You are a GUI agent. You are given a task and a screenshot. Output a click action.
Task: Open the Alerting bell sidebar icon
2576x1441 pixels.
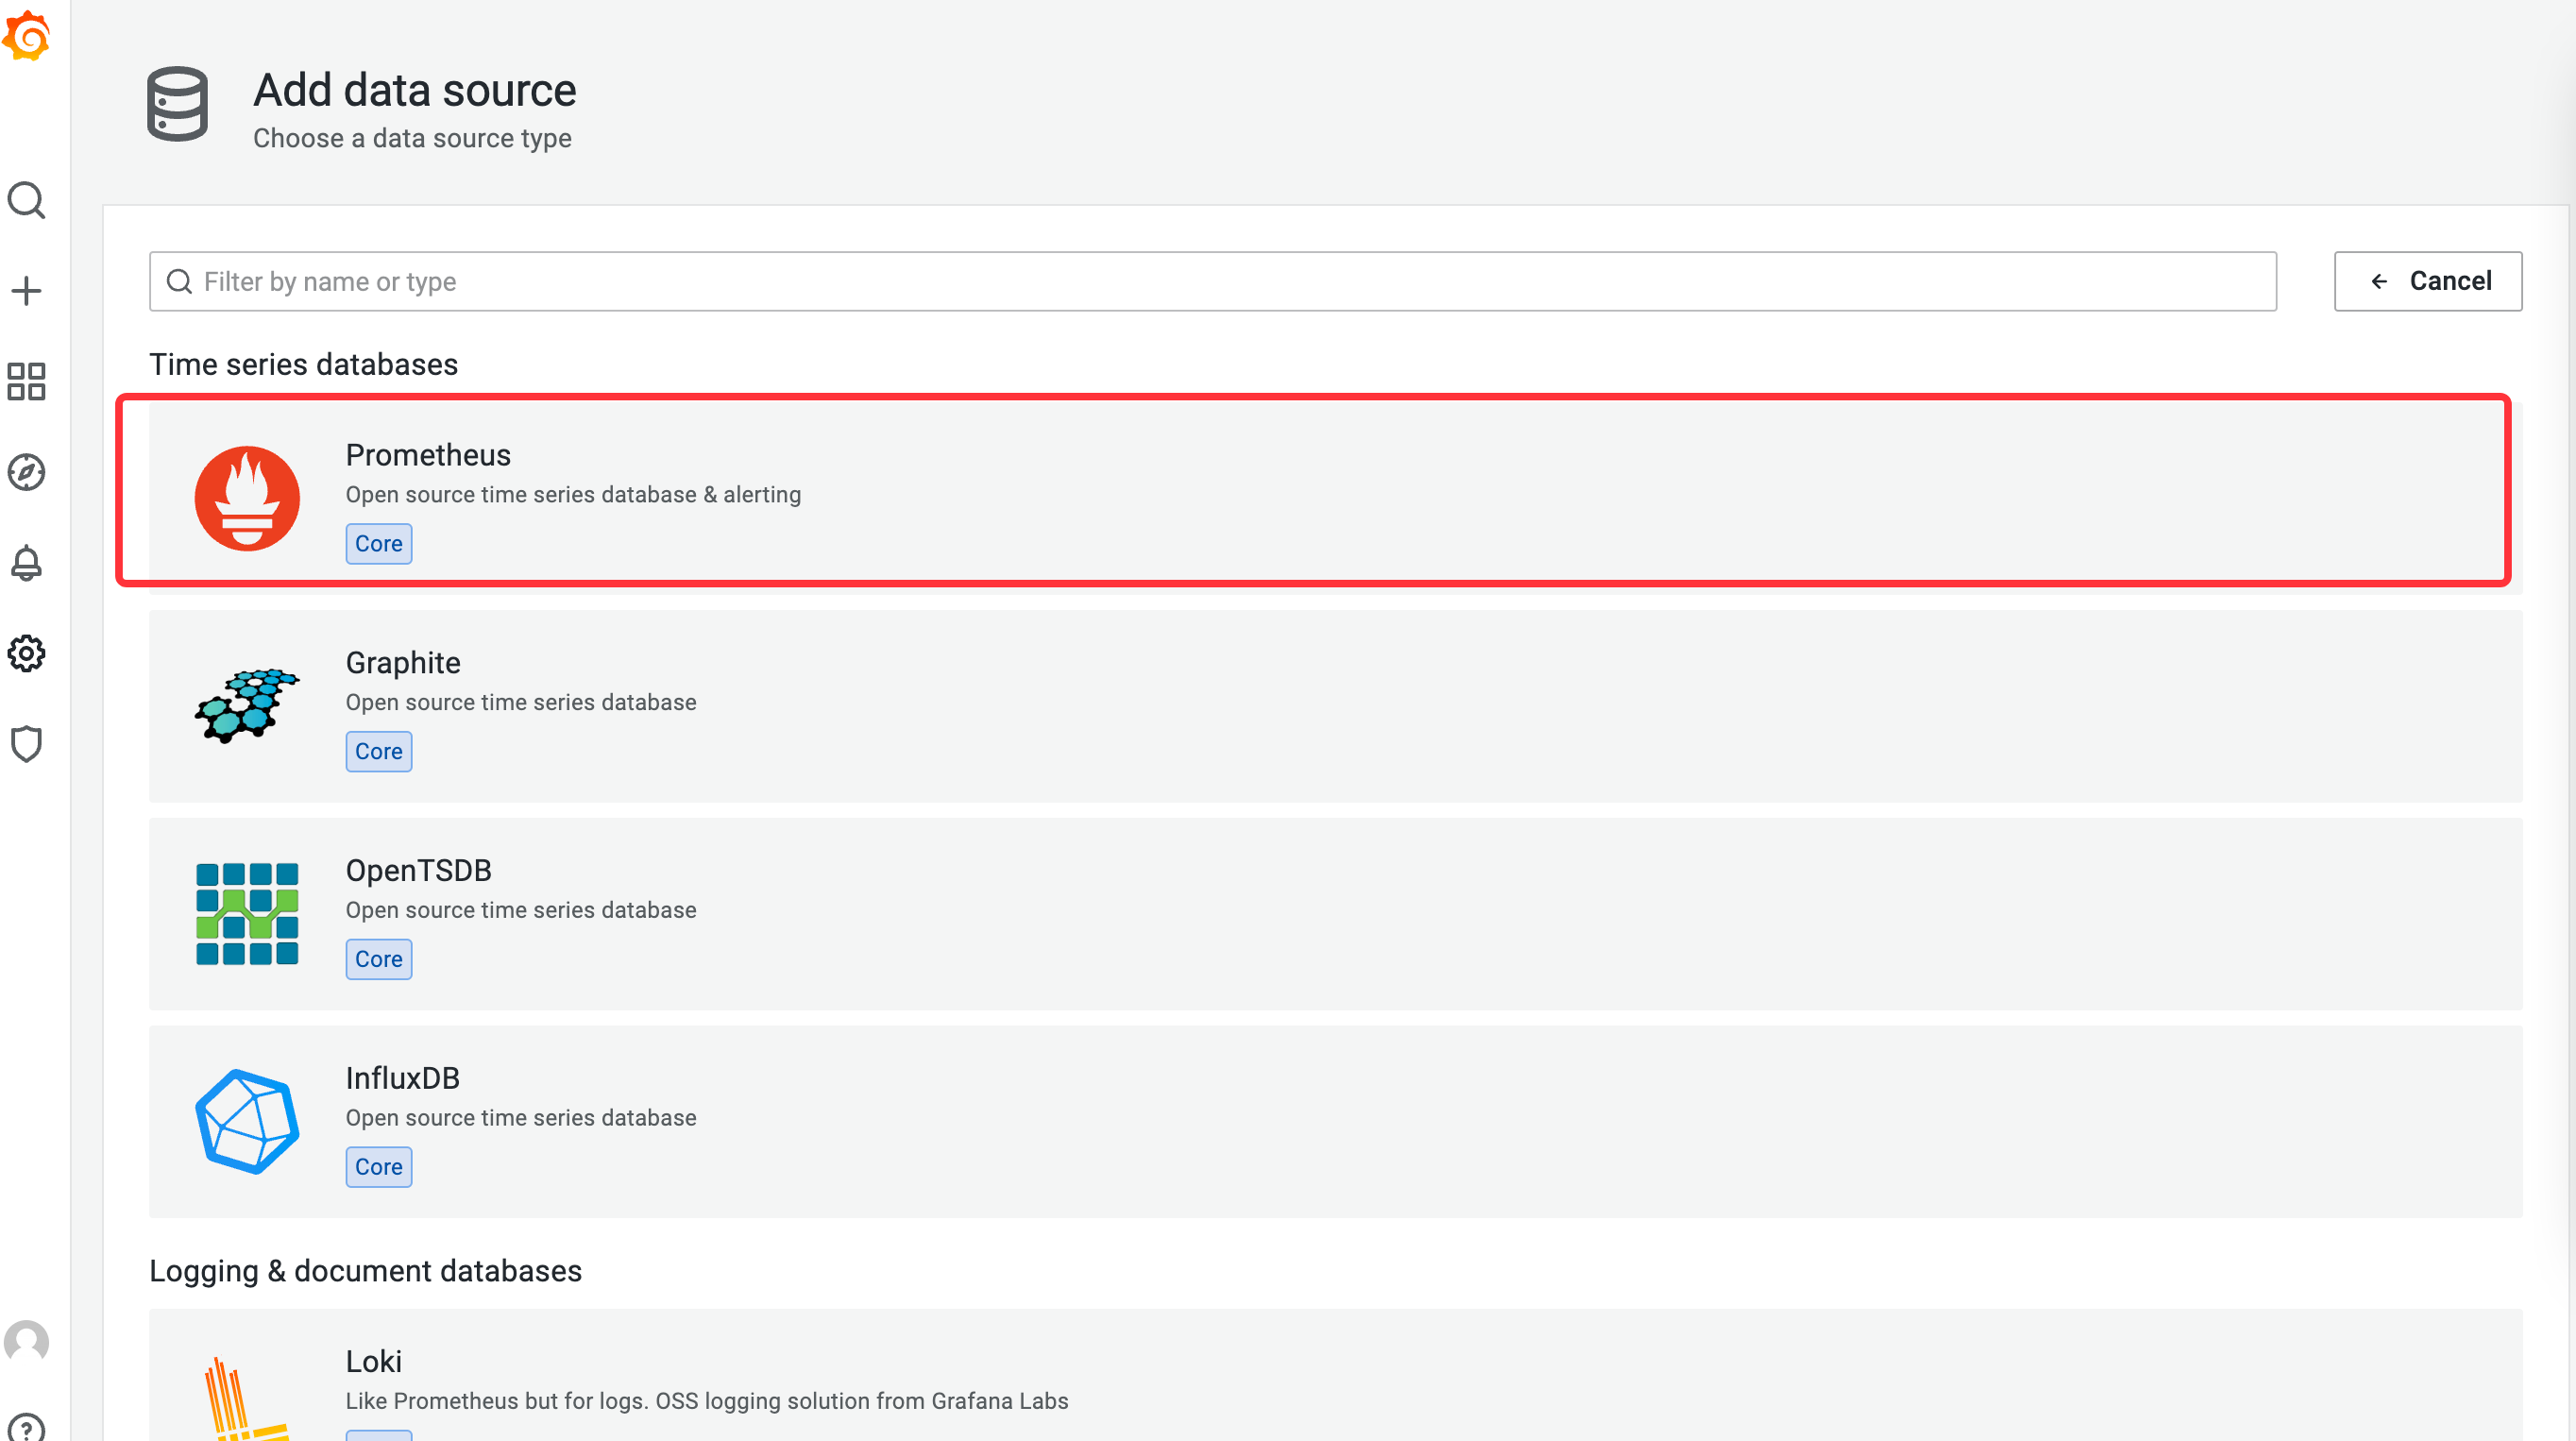(26, 563)
